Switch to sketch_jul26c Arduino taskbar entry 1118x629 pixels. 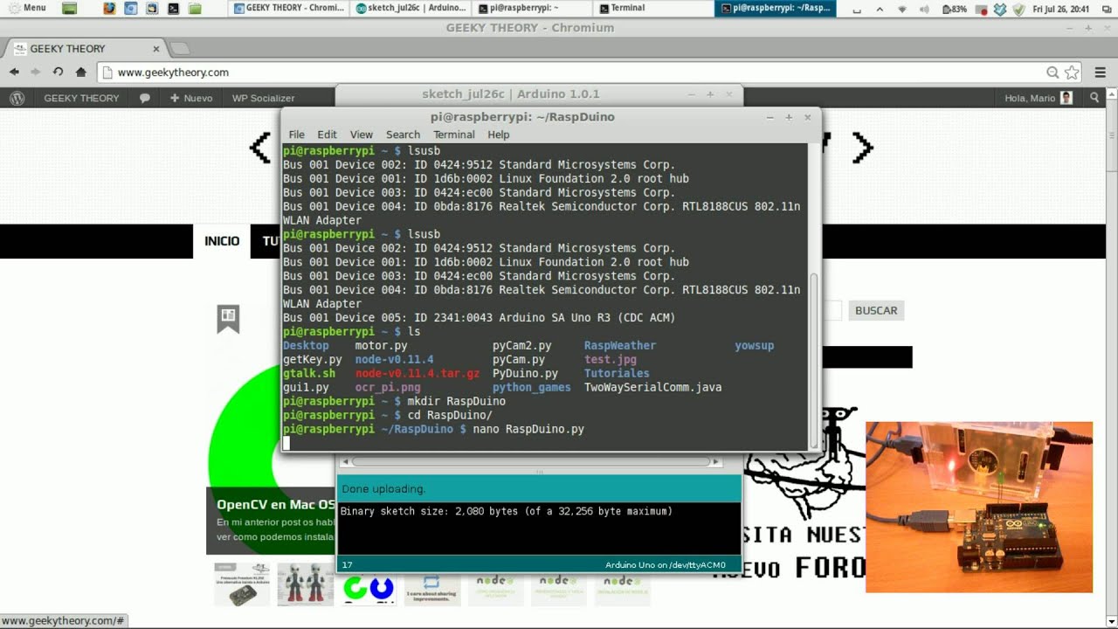[411, 8]
